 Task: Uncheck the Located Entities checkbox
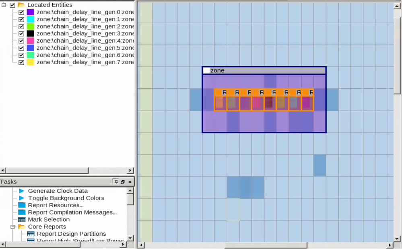click(12, 5)
